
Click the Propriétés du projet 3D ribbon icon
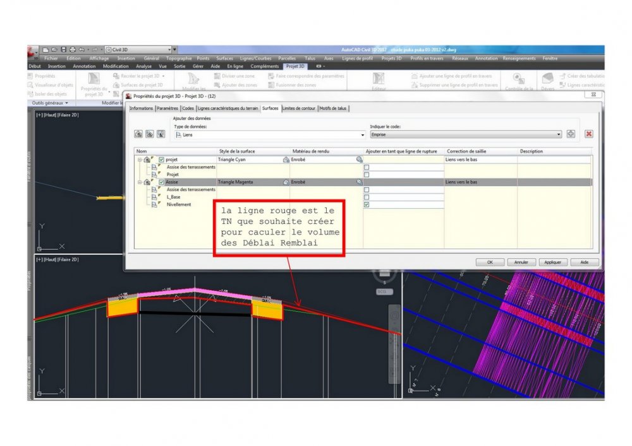[94, 85]
